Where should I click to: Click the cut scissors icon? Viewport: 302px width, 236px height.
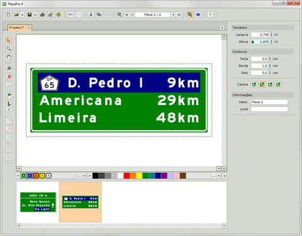[91, 14]
